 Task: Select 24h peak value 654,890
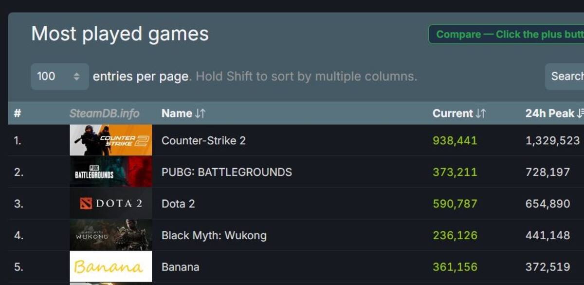pos(547,204)
